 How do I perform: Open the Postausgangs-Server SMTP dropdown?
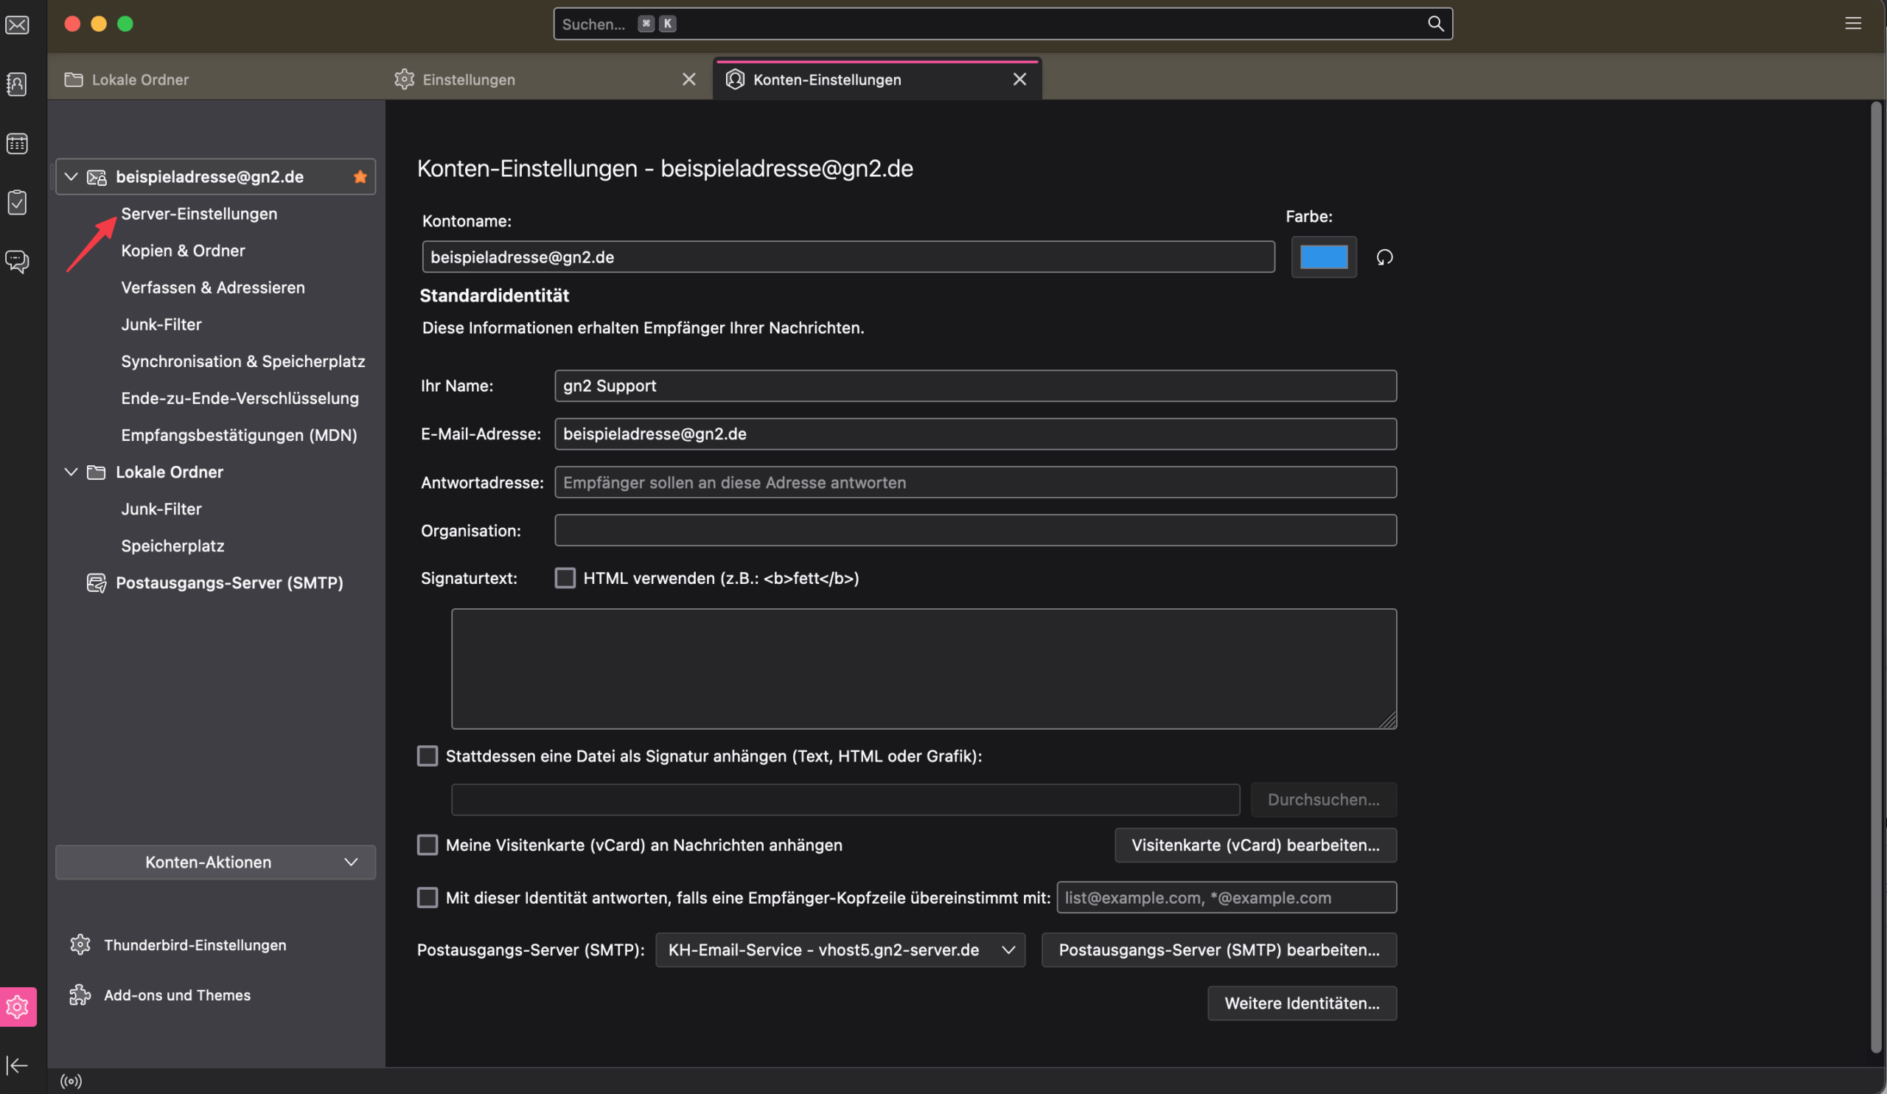(840, 950)
